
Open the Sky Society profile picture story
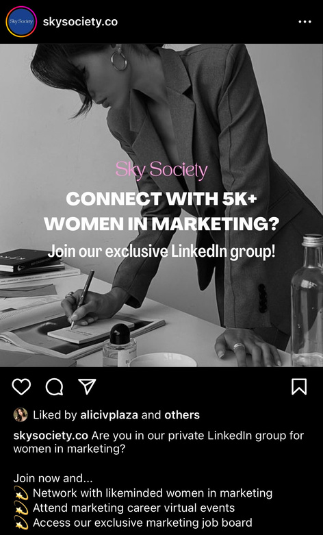21,21
